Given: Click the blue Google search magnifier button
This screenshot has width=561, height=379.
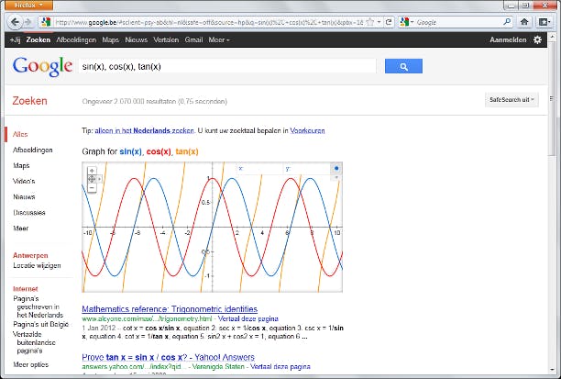Looking at the screenshot, I should (403, 66).
